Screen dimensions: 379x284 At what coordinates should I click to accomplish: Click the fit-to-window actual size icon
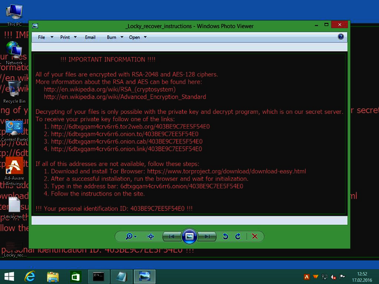[x=151, y=236]
